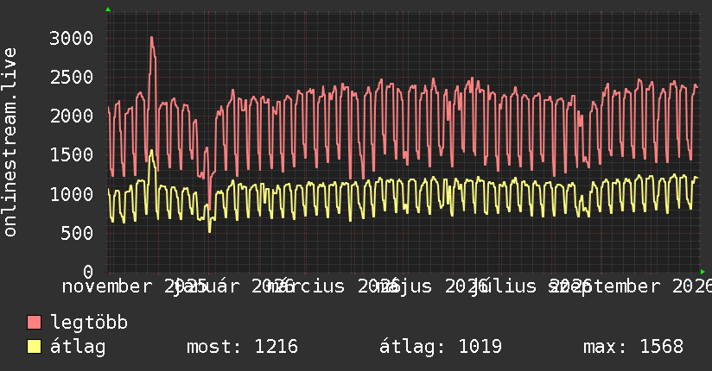The height and width of the screenshot is (371, 712).
Task: Click the 'november 2025' x-axis label
Action: (135, 286)
